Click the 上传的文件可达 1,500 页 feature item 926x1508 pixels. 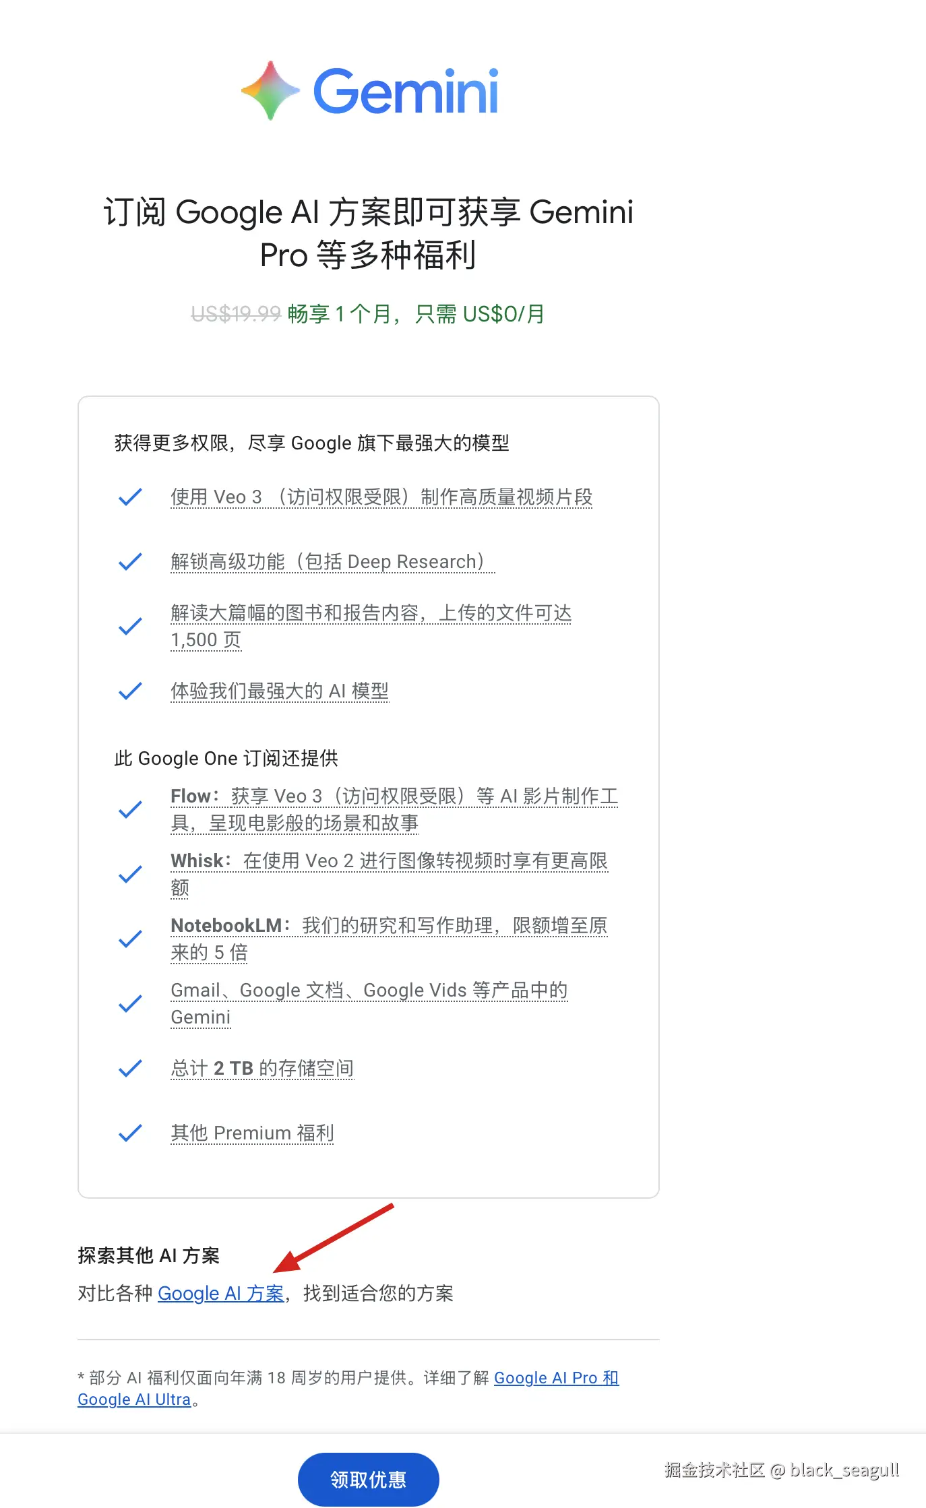pyautogui.click(x=371, y=626)
